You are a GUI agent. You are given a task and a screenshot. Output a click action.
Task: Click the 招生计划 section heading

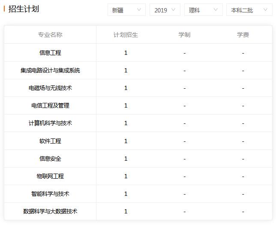coord(24,9)
